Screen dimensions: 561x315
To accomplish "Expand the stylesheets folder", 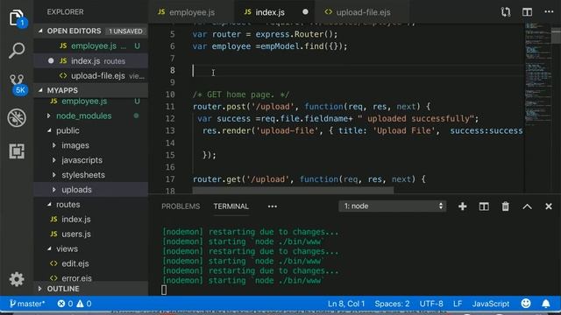I will point(91,175).
